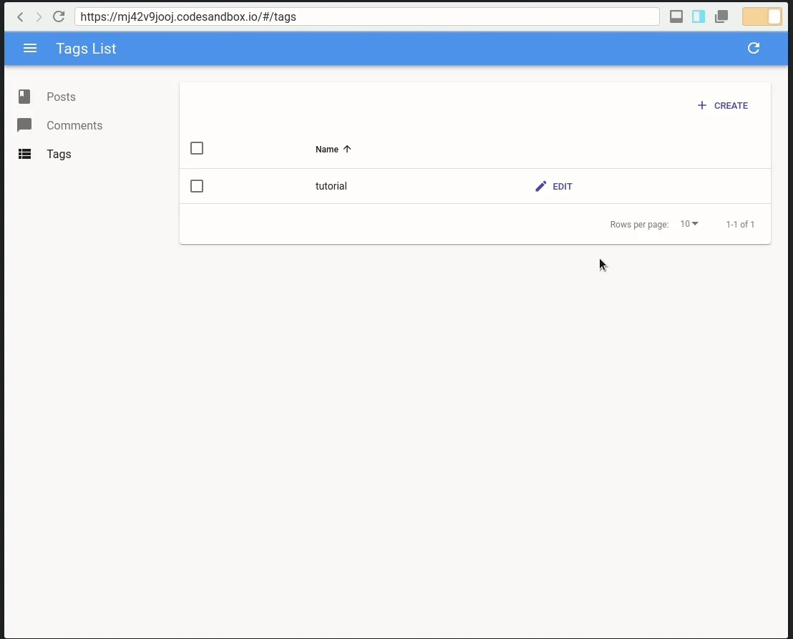Click the Rows per page label
Image resolution: width=793 pixels, height=639 pixels.
coord(639,225)
